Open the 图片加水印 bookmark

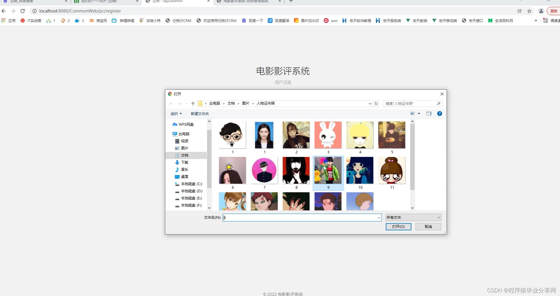pos(307,21)
